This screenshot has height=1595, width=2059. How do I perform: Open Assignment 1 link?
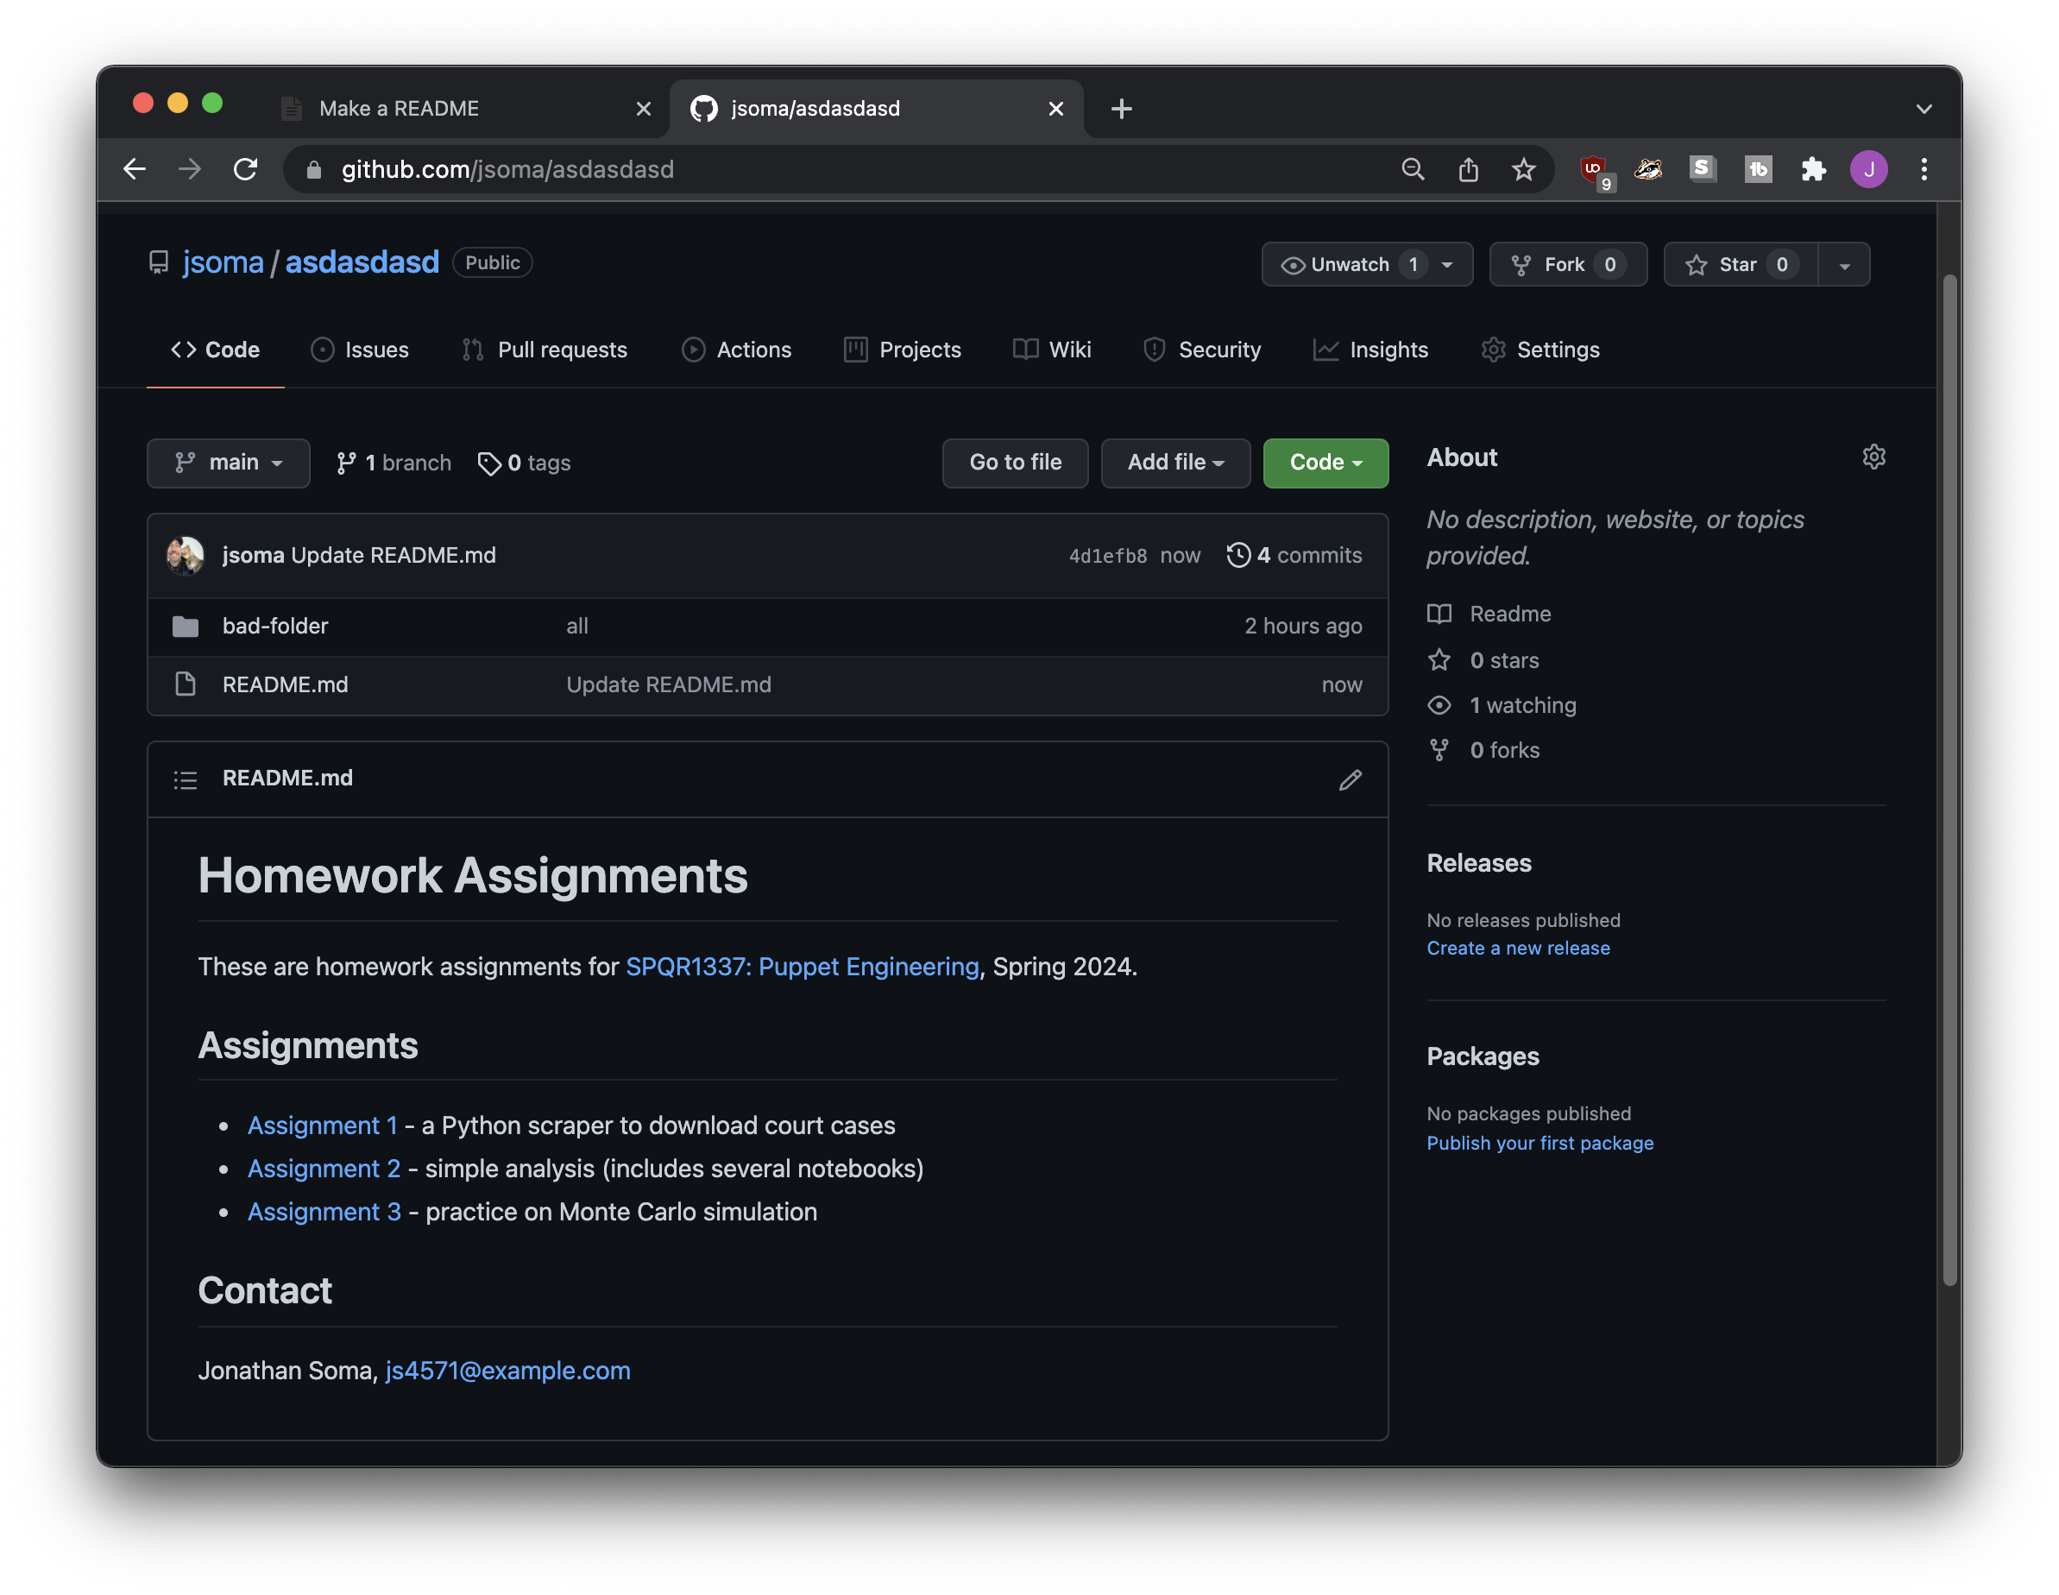(x=321, y=1124)
